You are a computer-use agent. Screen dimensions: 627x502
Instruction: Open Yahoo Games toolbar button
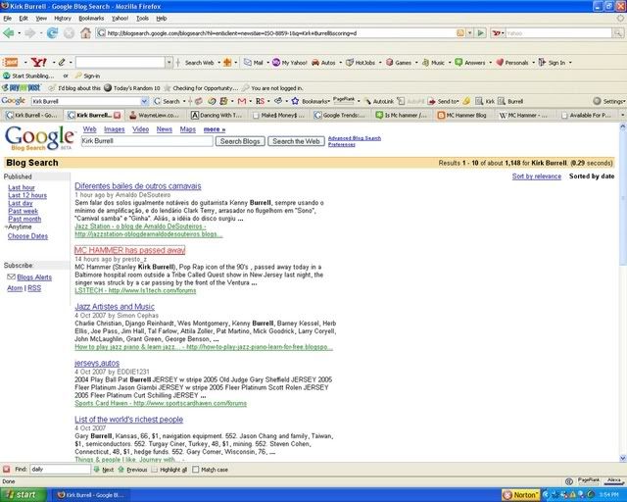tap(399, 63)
